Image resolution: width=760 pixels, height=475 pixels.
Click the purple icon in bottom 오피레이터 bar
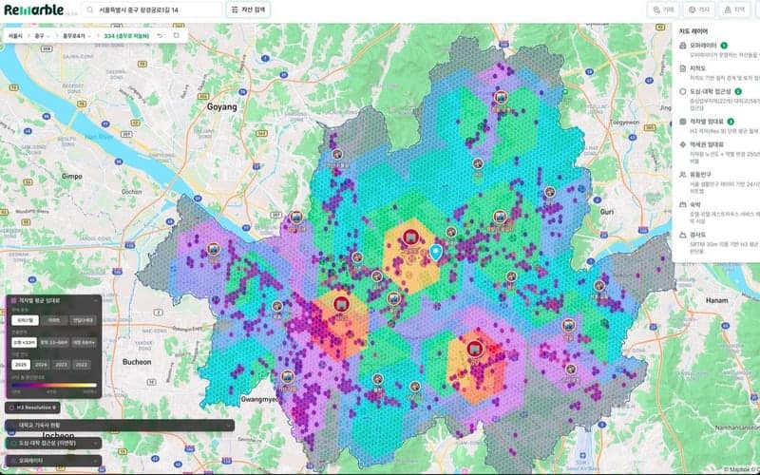tap(12, 461)
